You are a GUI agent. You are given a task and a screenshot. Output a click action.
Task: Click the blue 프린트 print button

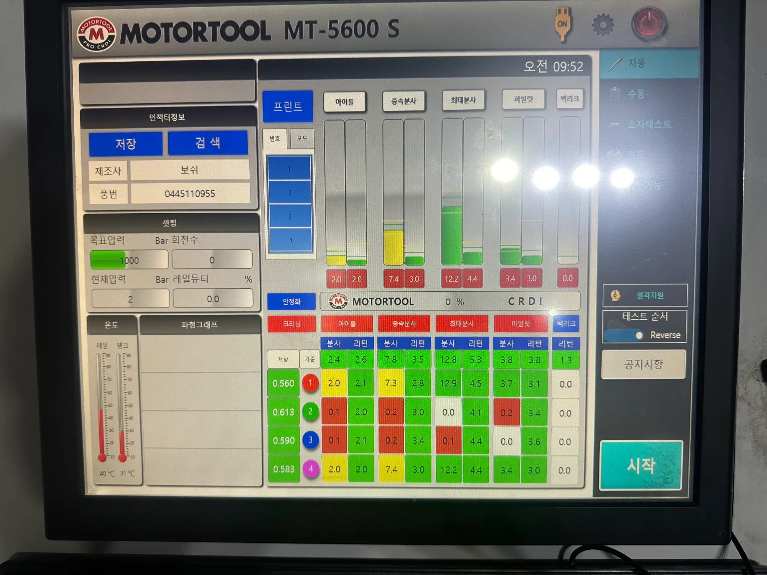288,106
